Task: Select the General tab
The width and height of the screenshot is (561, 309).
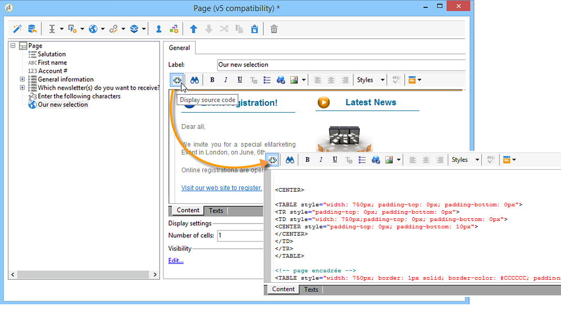Action: pyautogui.click(x=179, y=48)
